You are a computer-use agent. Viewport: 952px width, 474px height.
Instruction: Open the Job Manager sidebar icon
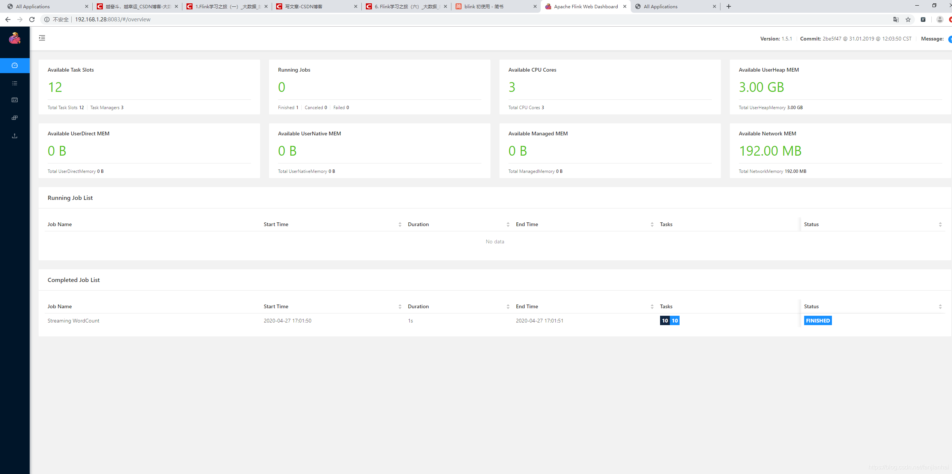tap(15, 118)
